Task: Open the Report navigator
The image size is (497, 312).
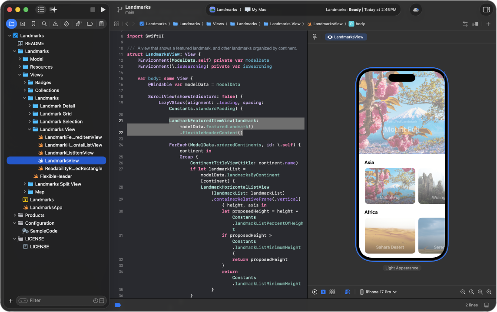Action: point(101,24)
